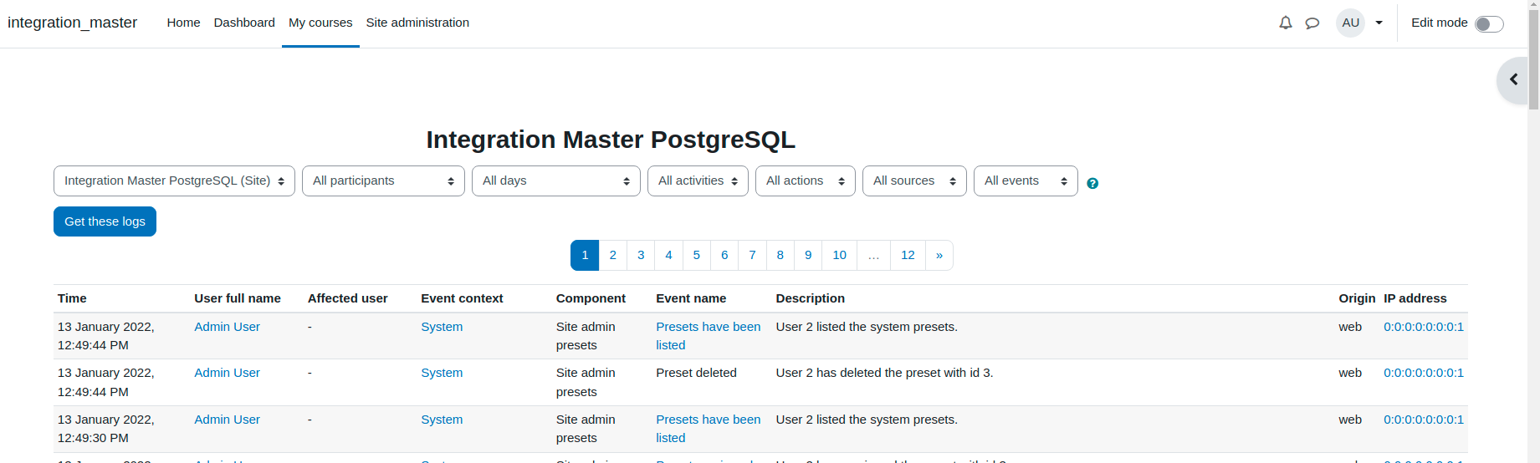
Task: Click the next page » arrow
Action: [939, 255]
